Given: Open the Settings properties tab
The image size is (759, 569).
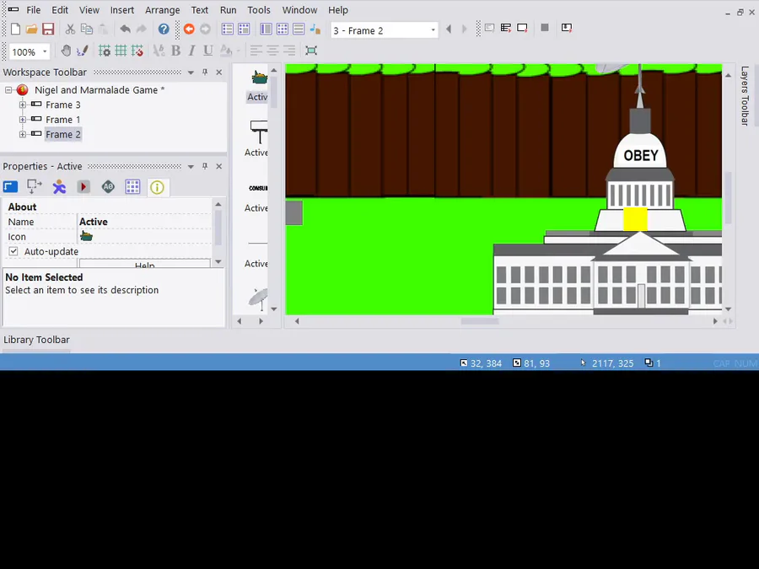Looking at the screenshot, I should pos(10,187).
